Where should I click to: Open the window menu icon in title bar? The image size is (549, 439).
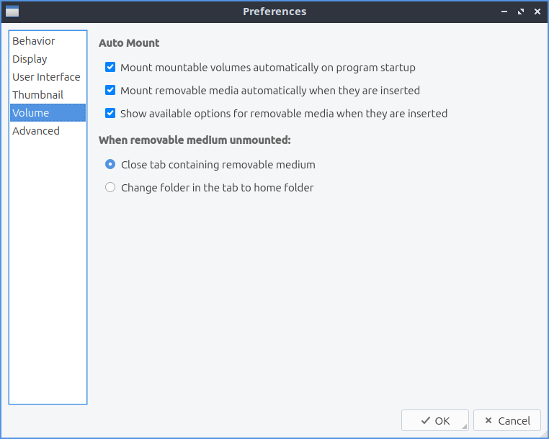[x=12, y=12]
